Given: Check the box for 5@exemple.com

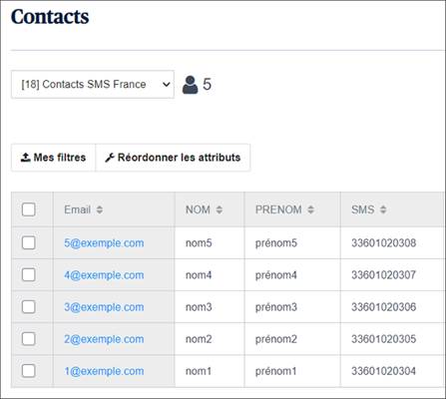Looking at the screenshot, I should 29,242.
